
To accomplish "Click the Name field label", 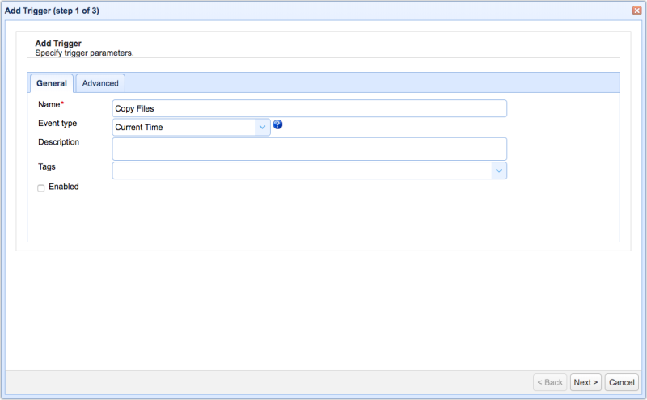I will coord(51,104).
